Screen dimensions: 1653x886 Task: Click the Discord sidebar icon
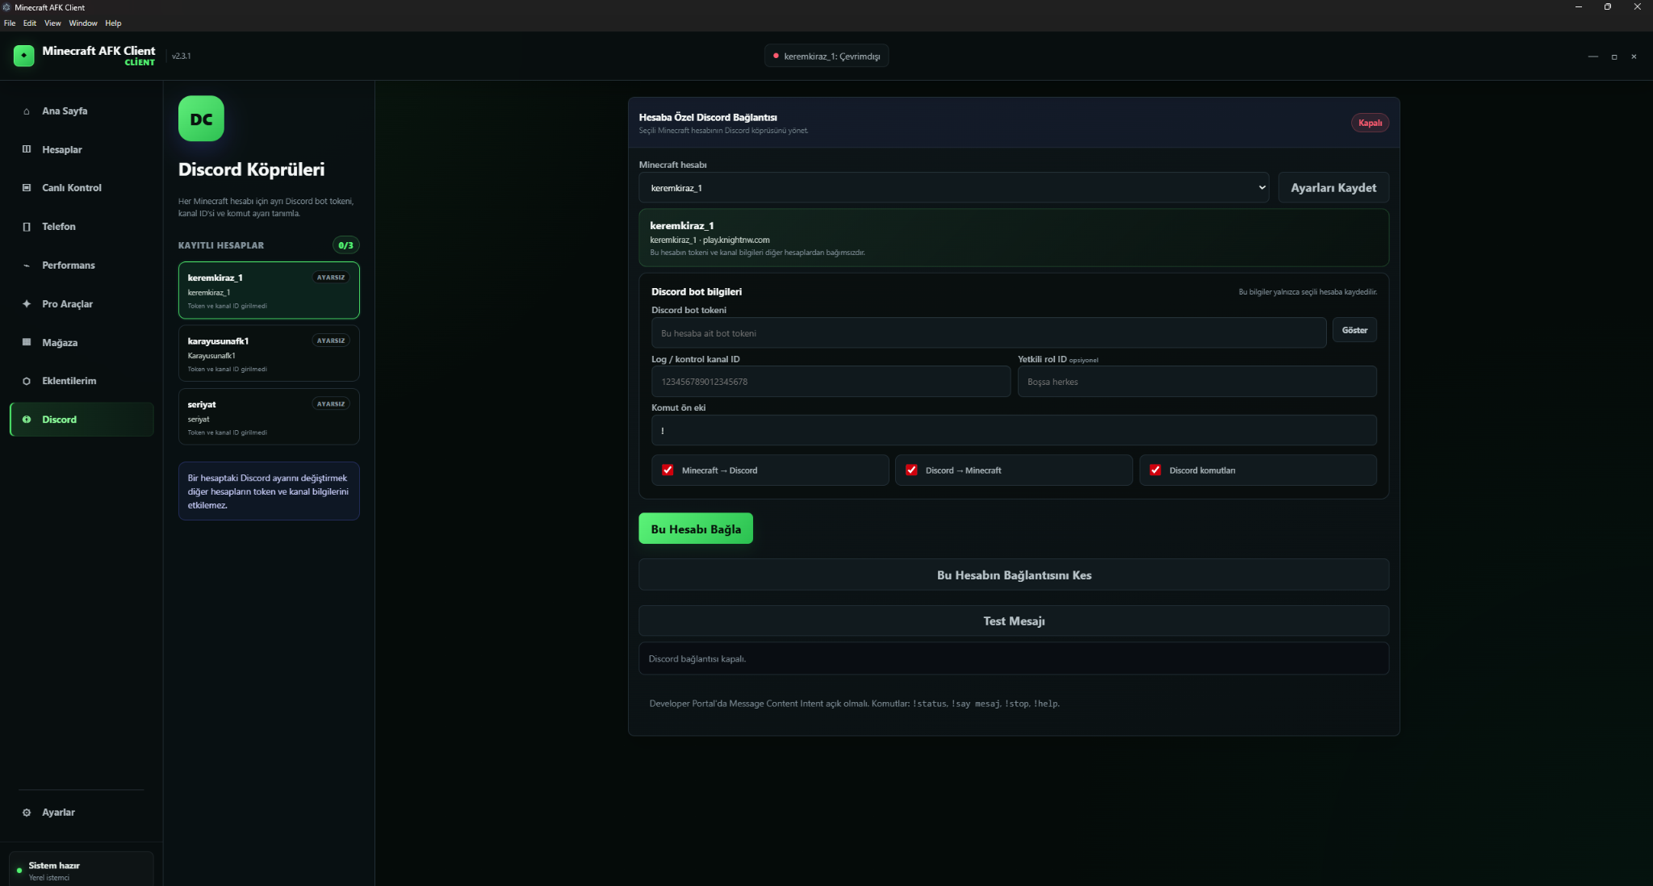coord(27,420)
